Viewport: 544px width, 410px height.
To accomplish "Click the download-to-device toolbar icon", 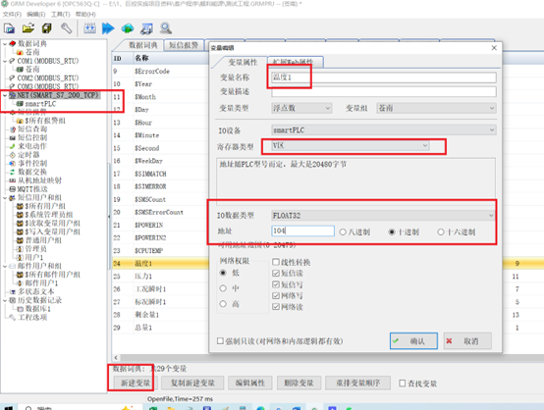I will [89, 28].
